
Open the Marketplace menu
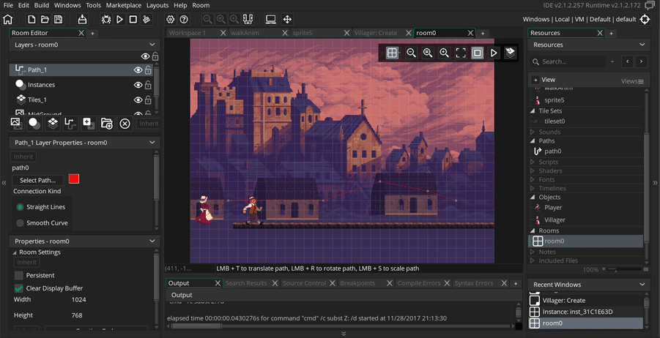point(124,5)
